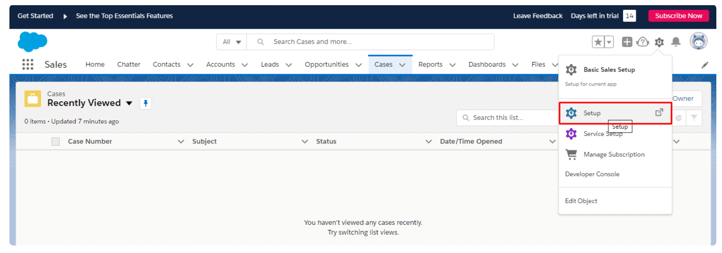Go to the Chatter tab
722x253 pixels.
click(129, 64)
